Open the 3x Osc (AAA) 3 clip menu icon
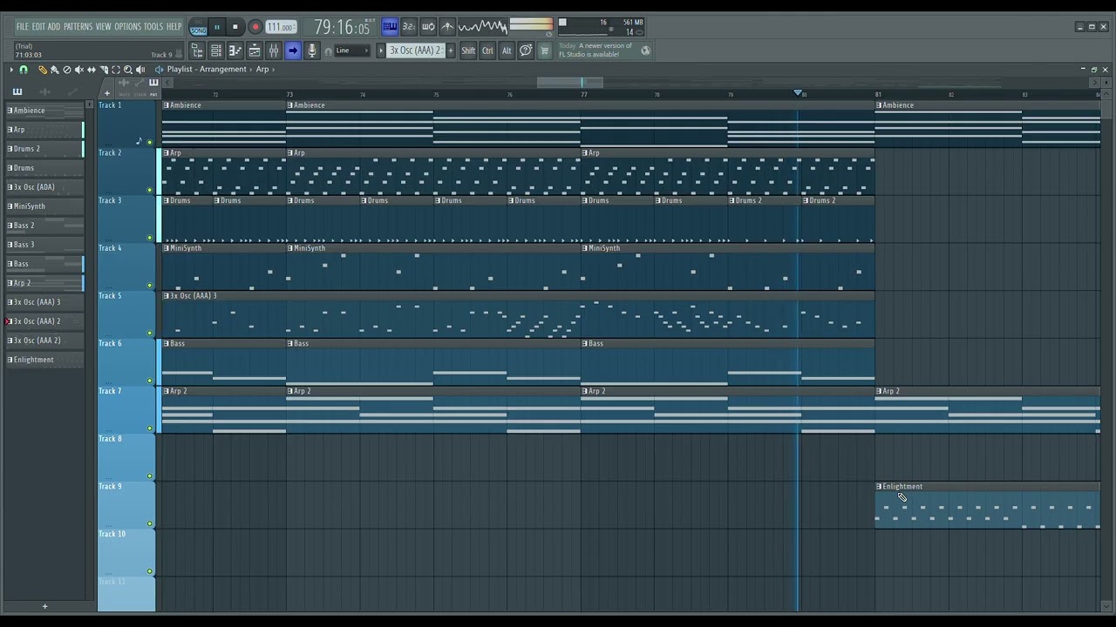The width and height of the screenshot is (1116, 627). pos(166,296)
